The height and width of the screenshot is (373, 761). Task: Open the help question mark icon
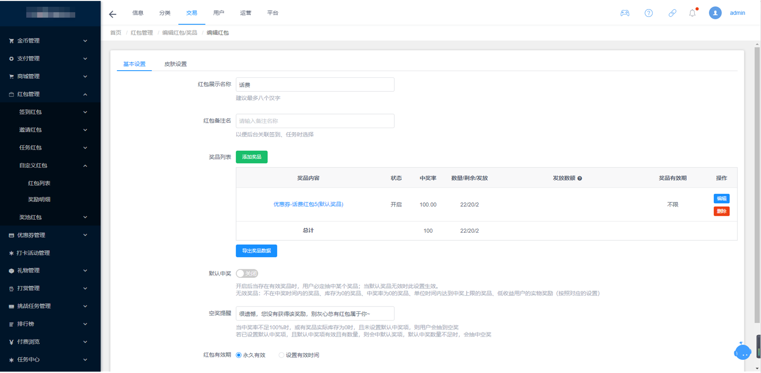point(649,13)
